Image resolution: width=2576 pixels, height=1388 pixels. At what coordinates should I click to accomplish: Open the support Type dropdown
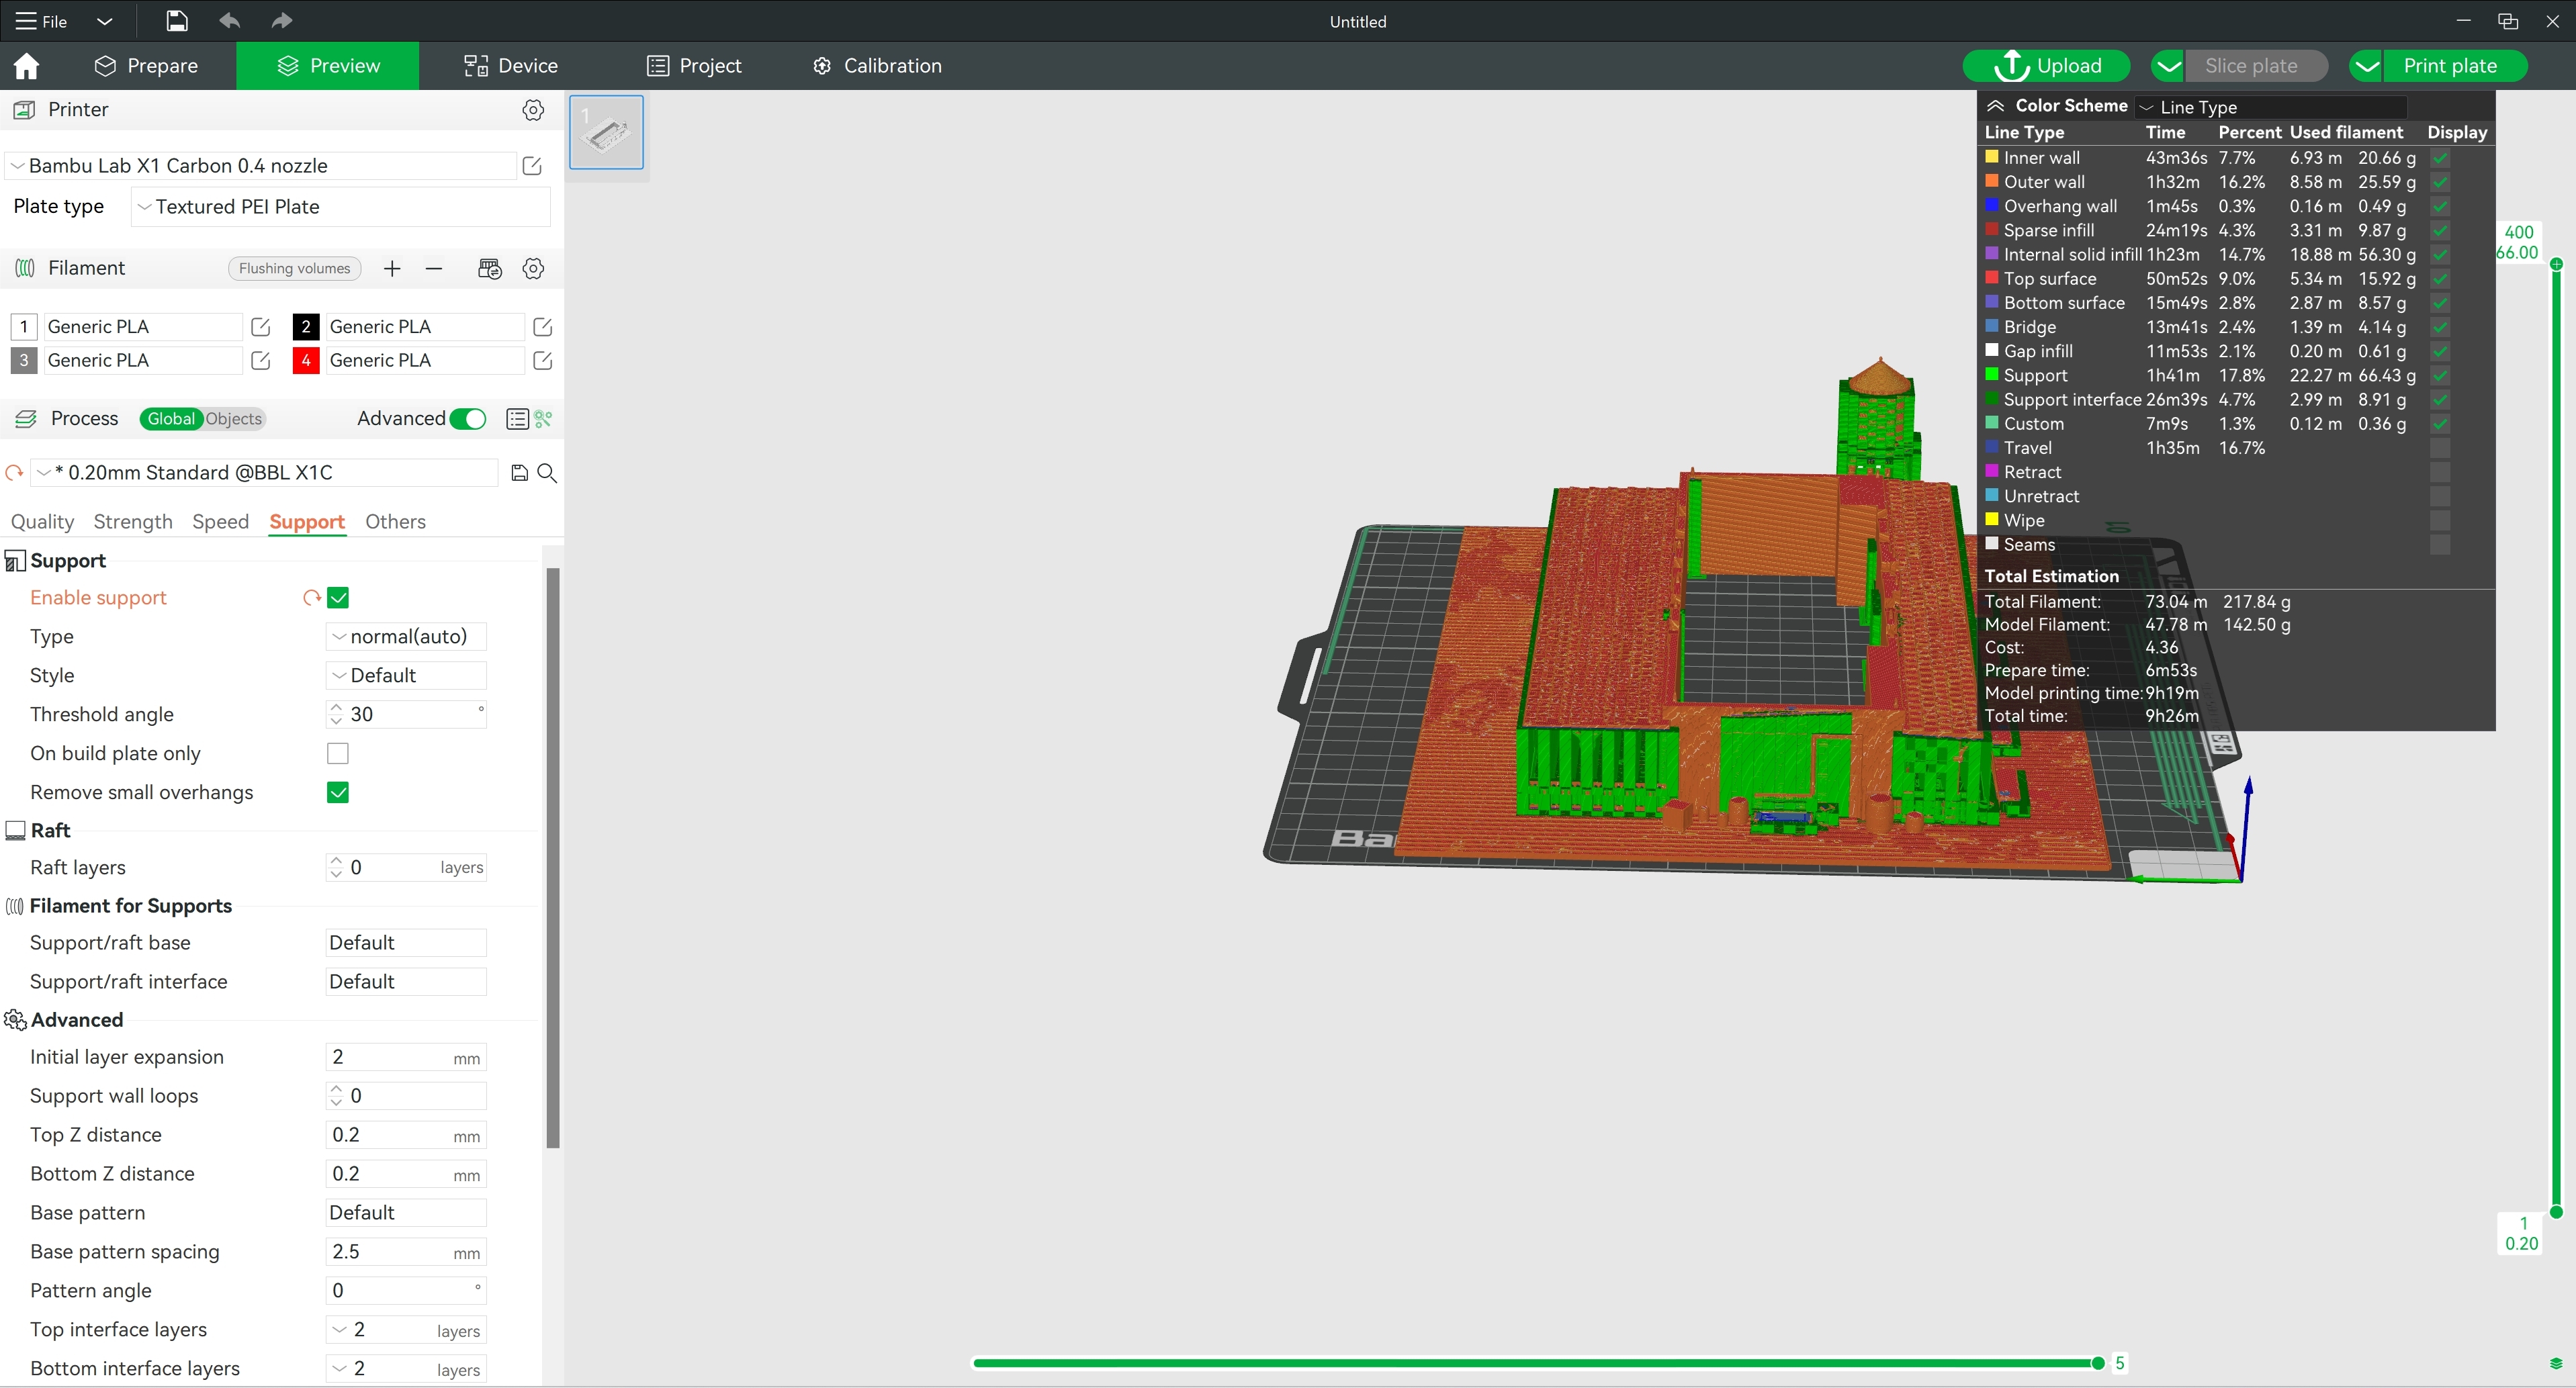pos(406,637)
